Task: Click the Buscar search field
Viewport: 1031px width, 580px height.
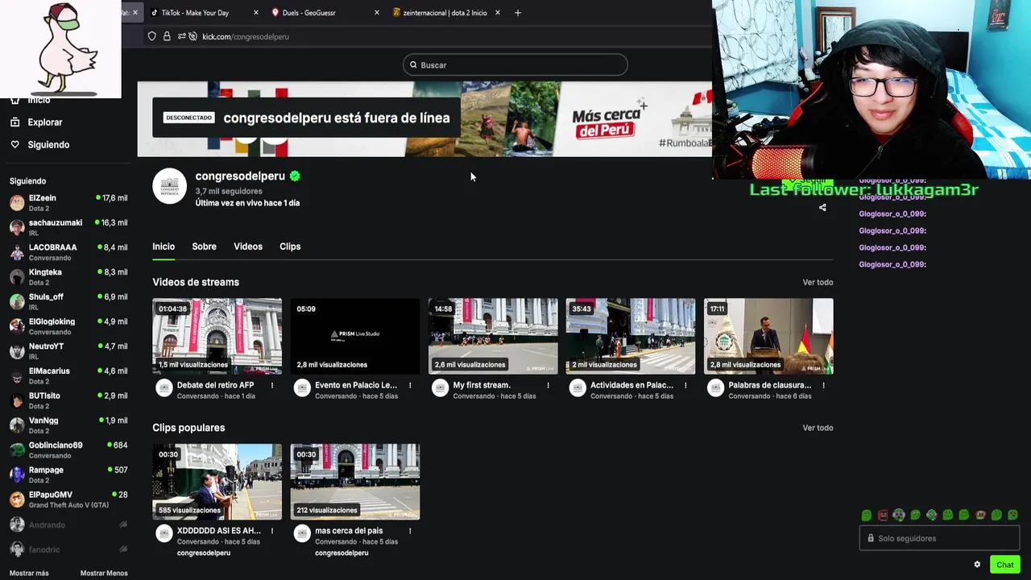Action: click(515, 65)
